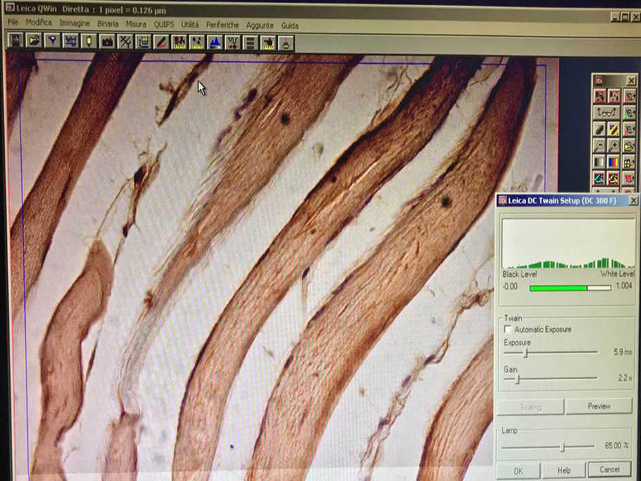Open the Utilità menu

coord(190,24)
